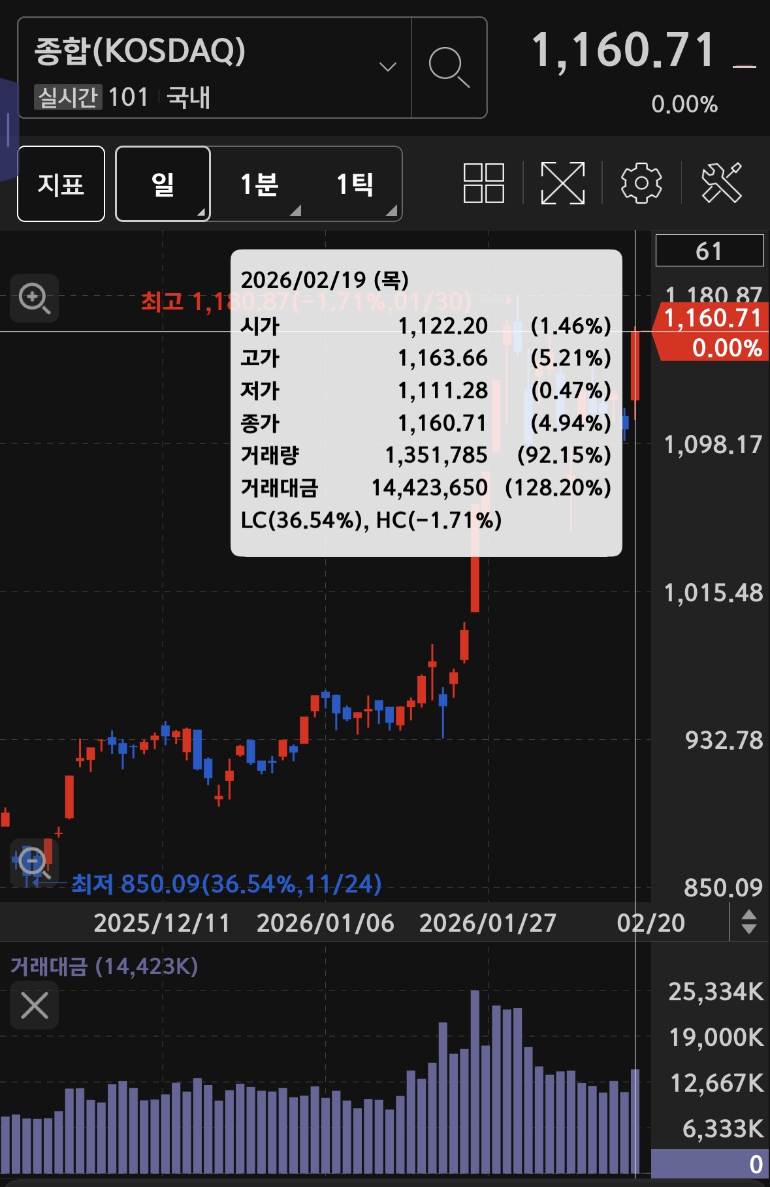Click the 2026/02/19 (목) tooltip date

325,280
